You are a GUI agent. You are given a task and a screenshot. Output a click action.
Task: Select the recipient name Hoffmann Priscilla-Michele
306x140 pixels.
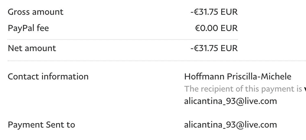[x=237, y=77]
